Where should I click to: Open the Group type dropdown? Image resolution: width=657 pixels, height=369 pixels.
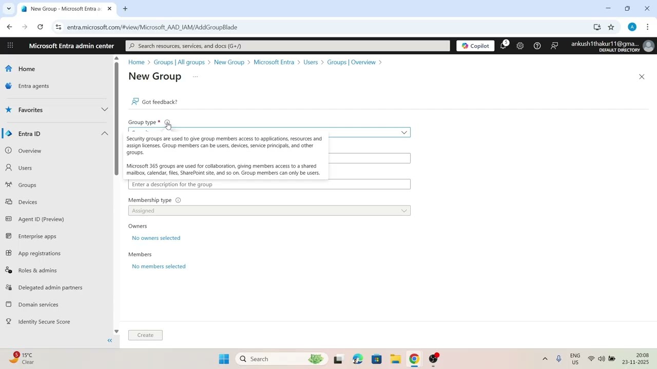[x=269, y=132]
